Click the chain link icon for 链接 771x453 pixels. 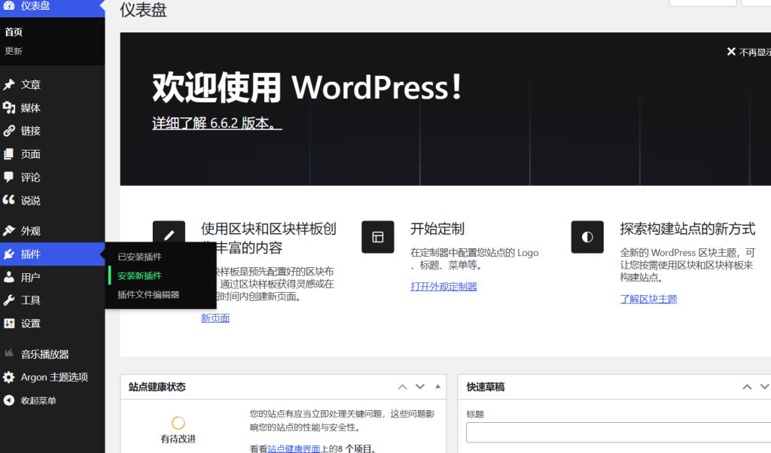[x=9, y=131]
